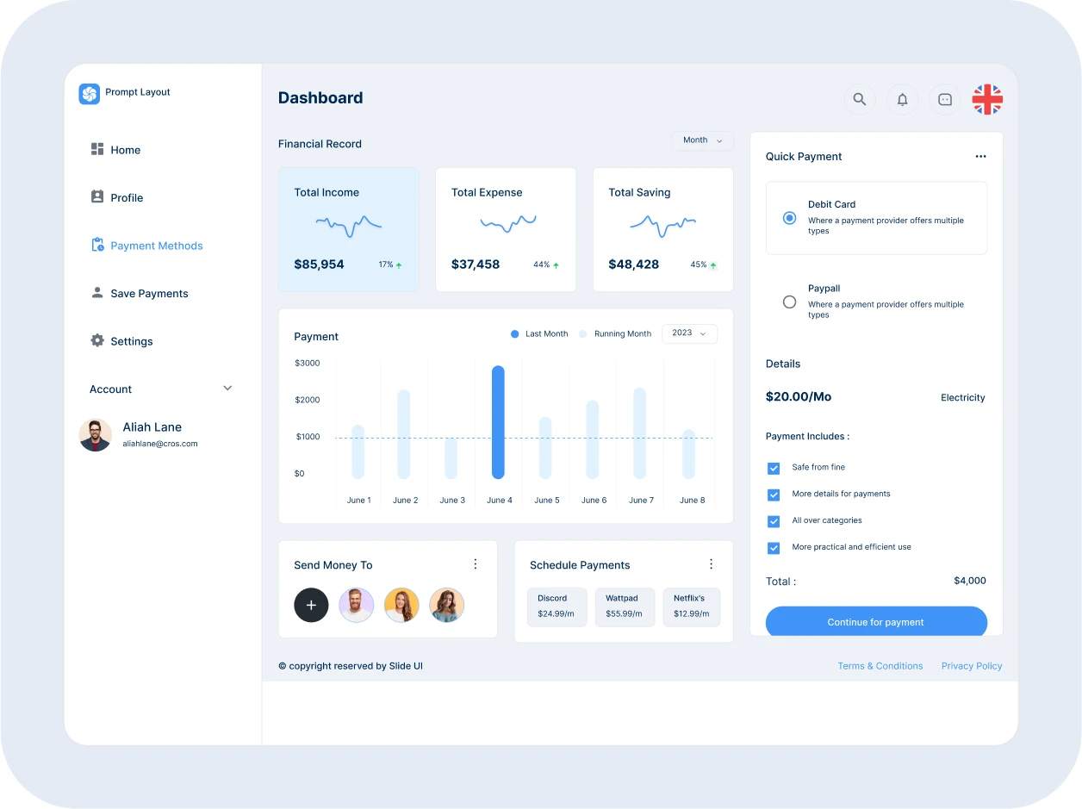Open the messages chat icon
Screen dimensions: 1082x809
pyautogui.click(x=944, y=99)
